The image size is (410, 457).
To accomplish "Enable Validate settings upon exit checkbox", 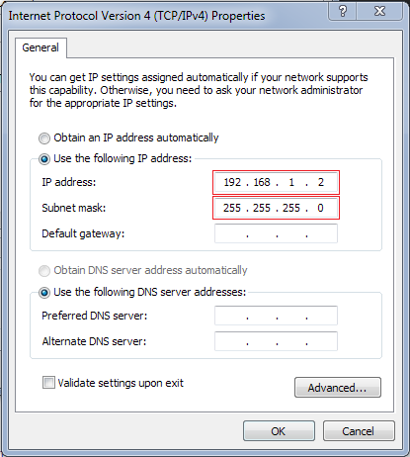I will click(x=48, y=383).
